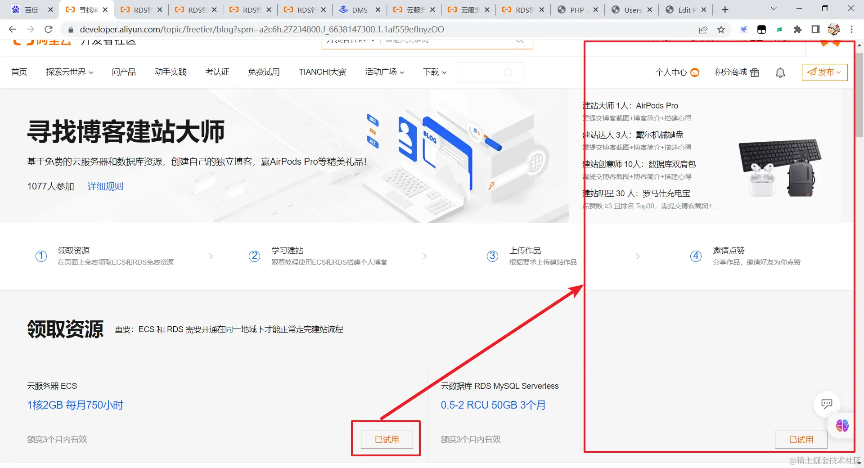Open TIANCHI大赛 in the navigation
Image resolution: width=864 pixels, height=468 pixels.
[x=322, y=72]
